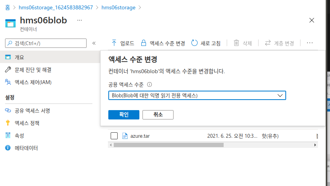Click the azure.tar file icon
Viewport: 330px width, 186px height.
coord(125,136)
